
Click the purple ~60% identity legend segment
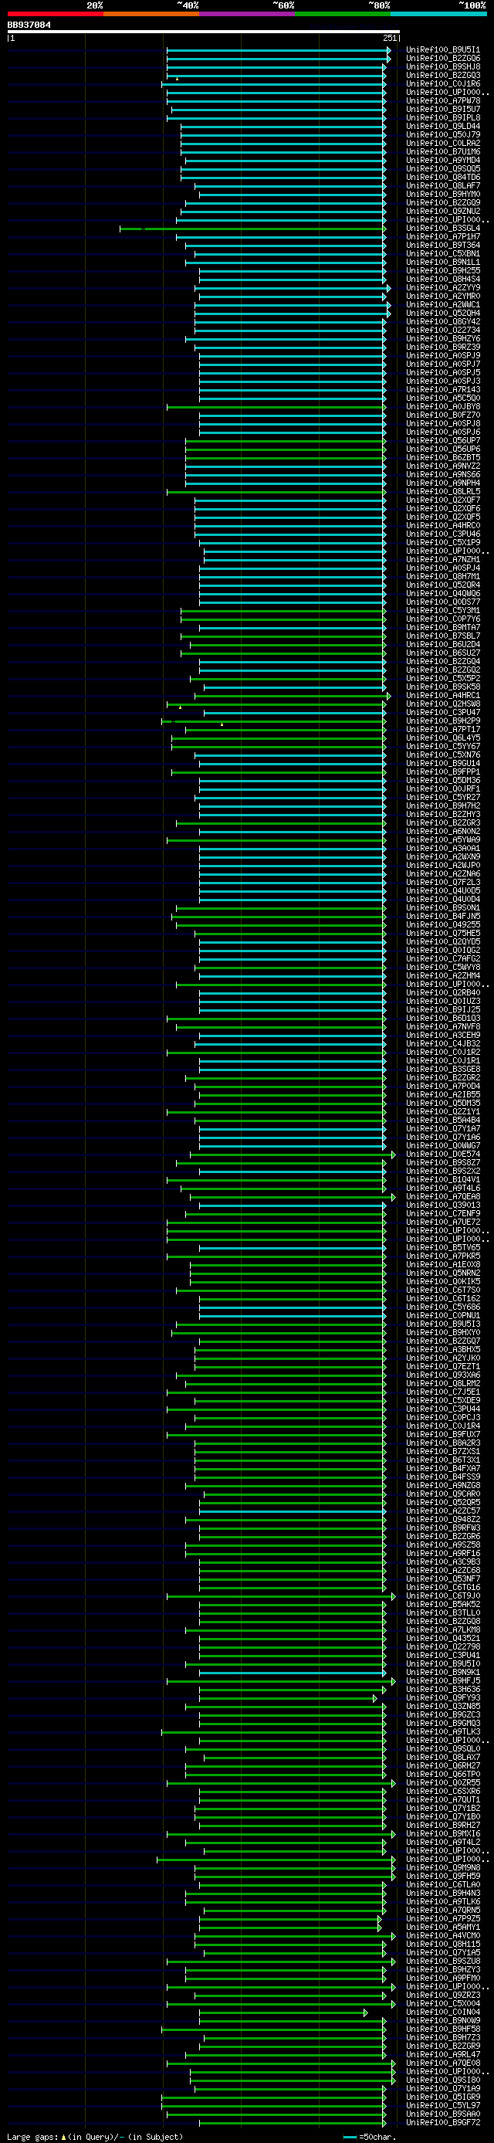click(x=247, y=13)
